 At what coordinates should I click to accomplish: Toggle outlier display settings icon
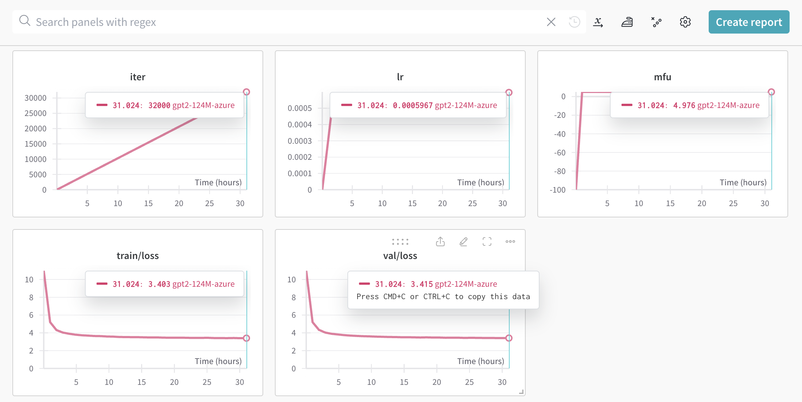tap(656, 22)
